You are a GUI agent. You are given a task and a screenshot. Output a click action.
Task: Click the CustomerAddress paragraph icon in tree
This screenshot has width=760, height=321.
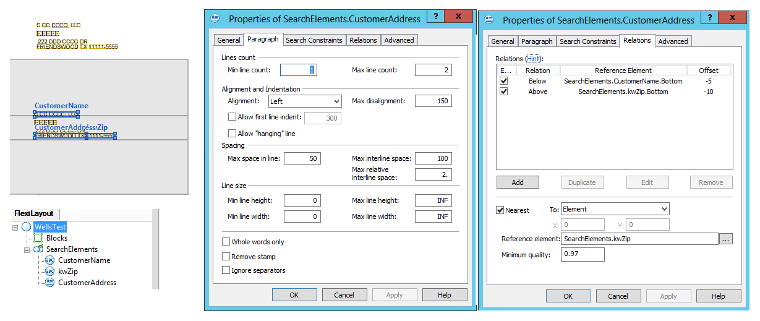pyautogui.click(x=49, y=283)
